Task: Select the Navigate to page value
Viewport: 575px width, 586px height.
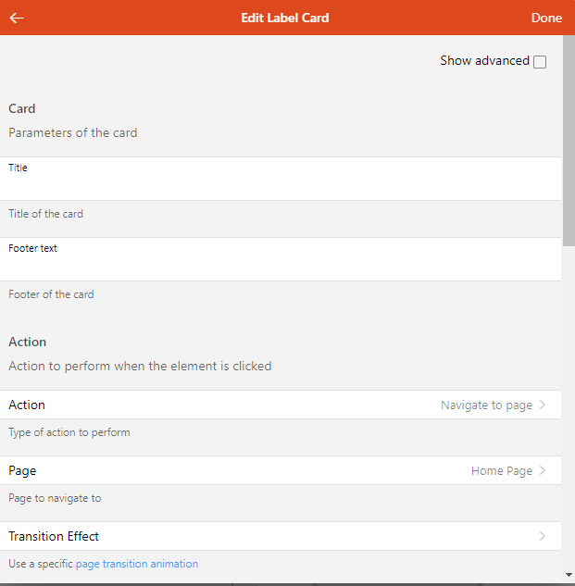Action: 486,405
